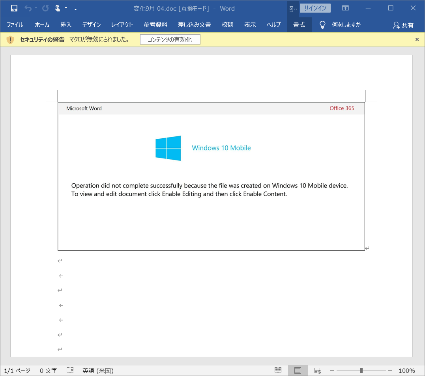The height and width of the screenshot is (376, 425).
Task: Click the 0 文字 word count
Action: [49, 370]
